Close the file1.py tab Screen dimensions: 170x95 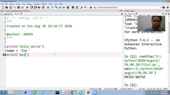pyautogui.click(x=22, y=14)
